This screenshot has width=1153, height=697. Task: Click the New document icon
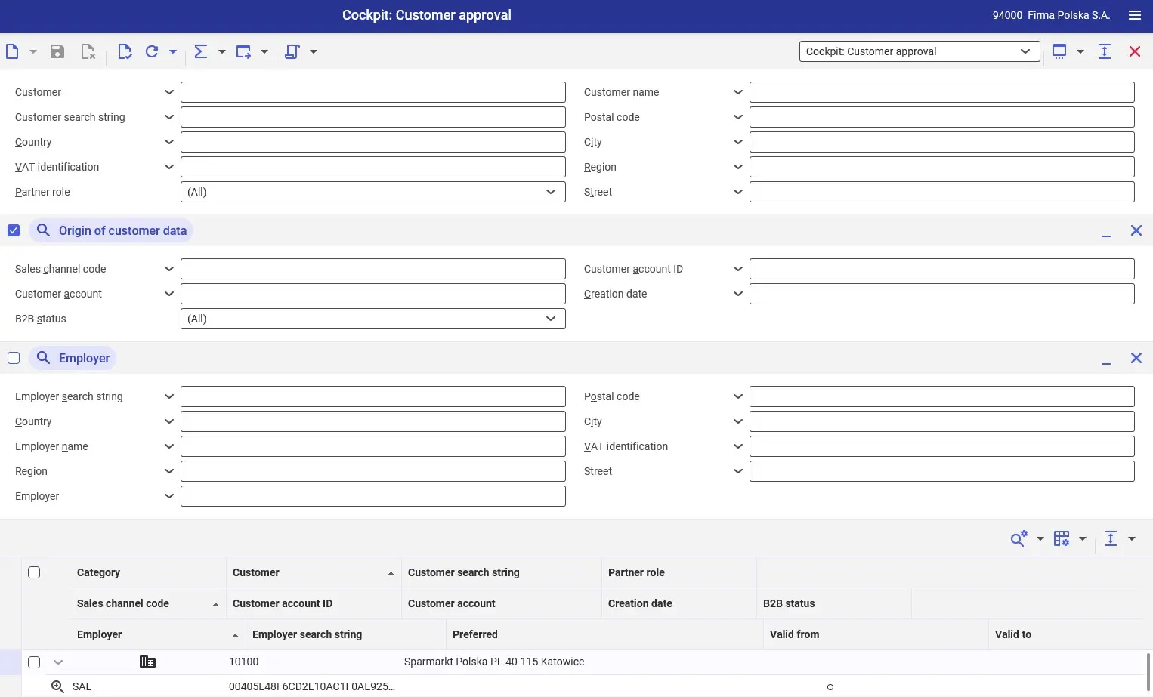coord(12,51)
